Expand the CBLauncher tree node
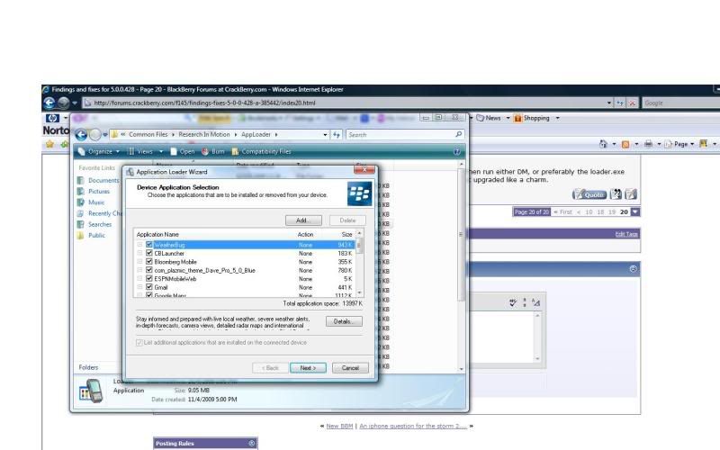 pos(139,253)
